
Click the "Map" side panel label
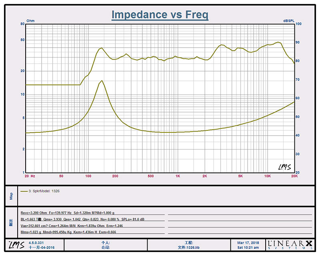tap(11, 196)
